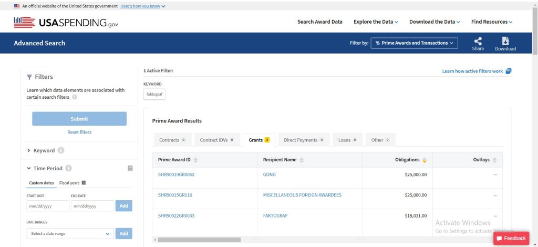Click the USAspending.gov logo

point(66,23)
